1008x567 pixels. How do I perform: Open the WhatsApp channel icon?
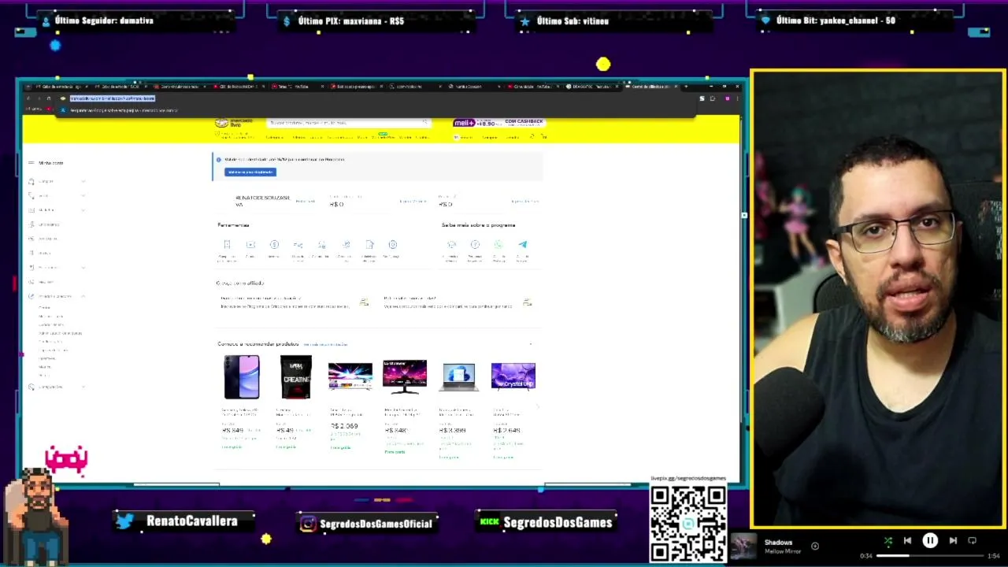498,245
